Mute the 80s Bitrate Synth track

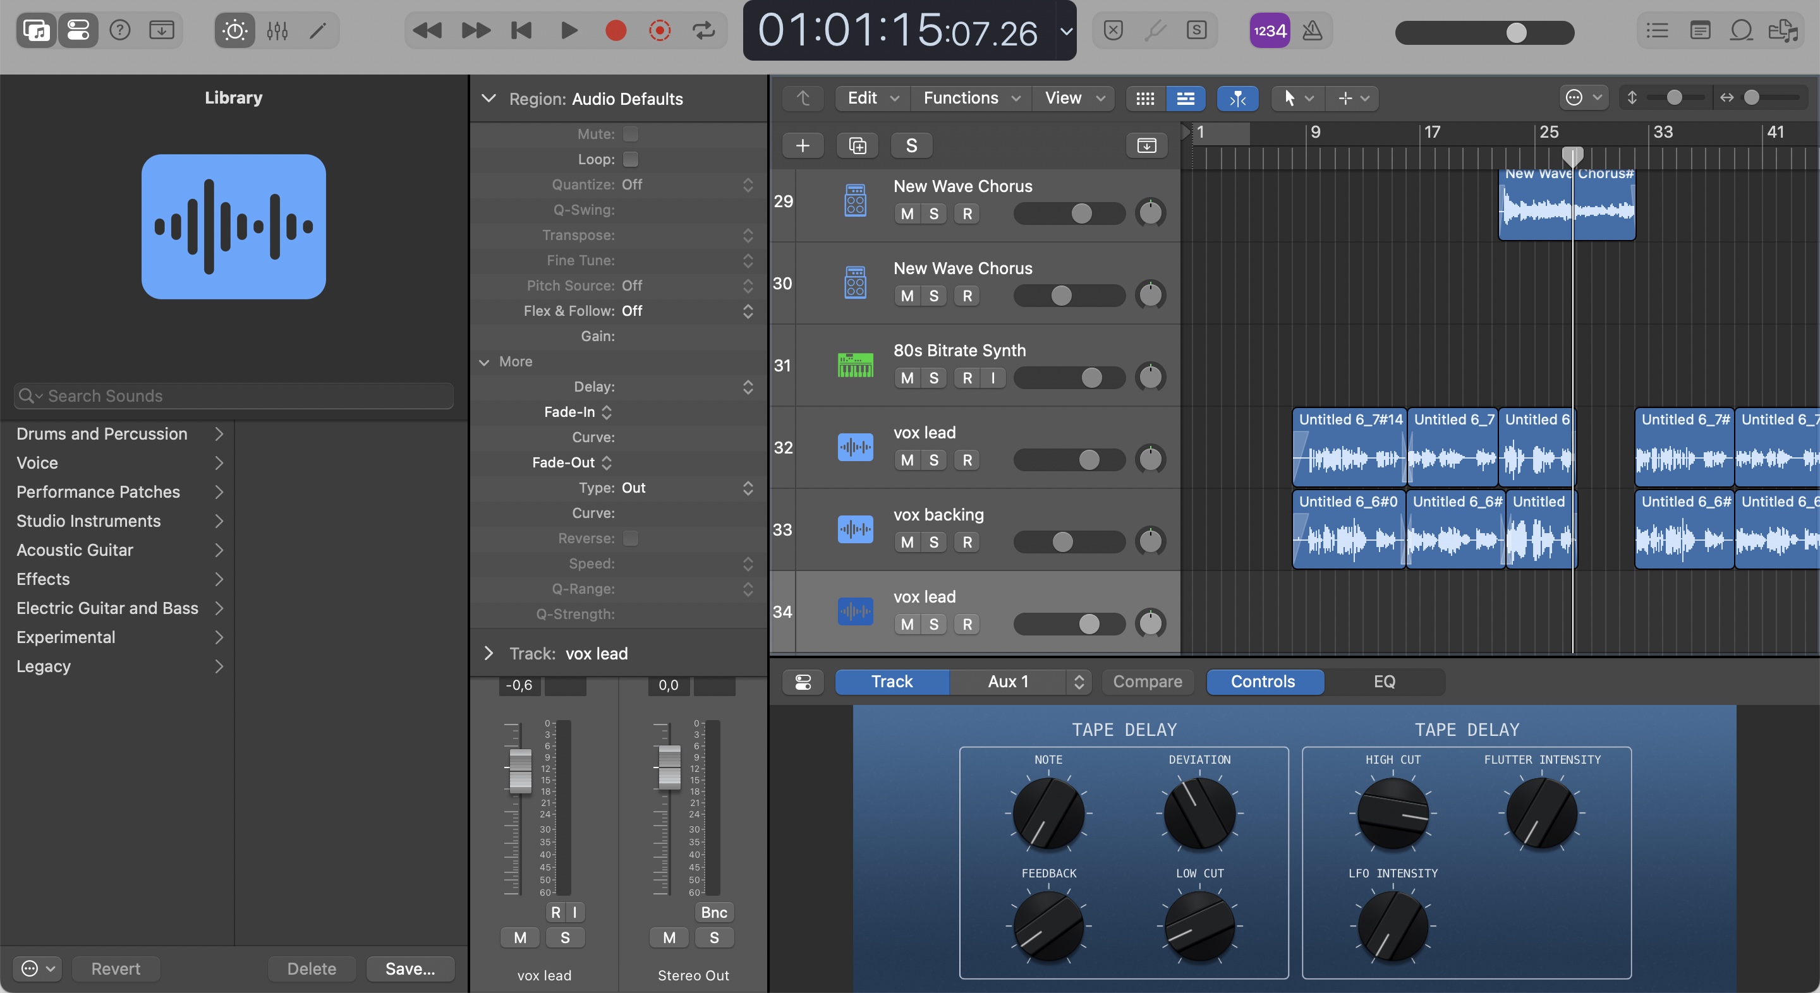907,378
